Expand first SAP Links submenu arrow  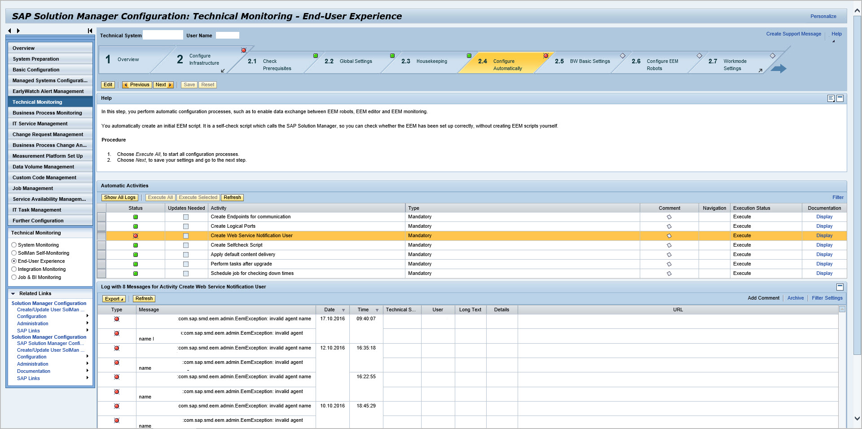[87, 331]
